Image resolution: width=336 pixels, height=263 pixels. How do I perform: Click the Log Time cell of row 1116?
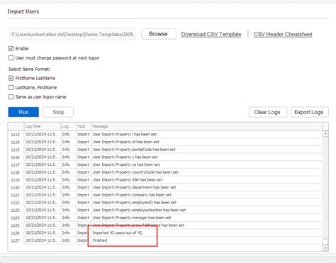43,157
